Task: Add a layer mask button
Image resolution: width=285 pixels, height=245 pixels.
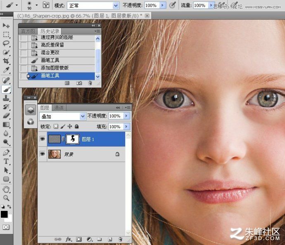Action: point(79,239)
